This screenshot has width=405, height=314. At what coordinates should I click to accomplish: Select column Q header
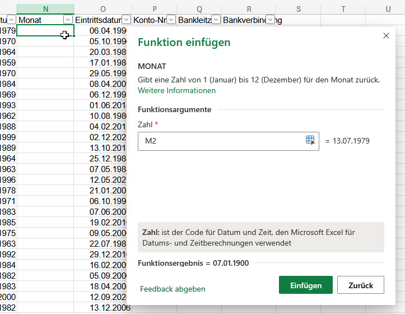coord(199,9)
